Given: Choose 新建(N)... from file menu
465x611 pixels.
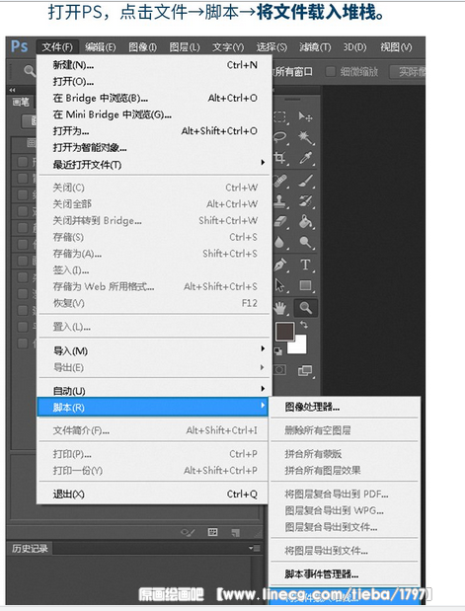Looking at the screenshot, I should 154,65.
